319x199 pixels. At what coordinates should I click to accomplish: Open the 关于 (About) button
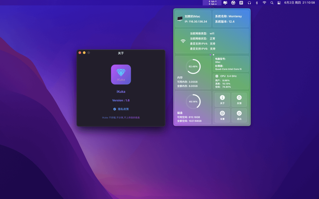[223, 100]
